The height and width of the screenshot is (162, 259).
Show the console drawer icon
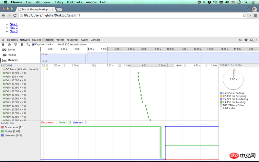click(x=240, y=40)
